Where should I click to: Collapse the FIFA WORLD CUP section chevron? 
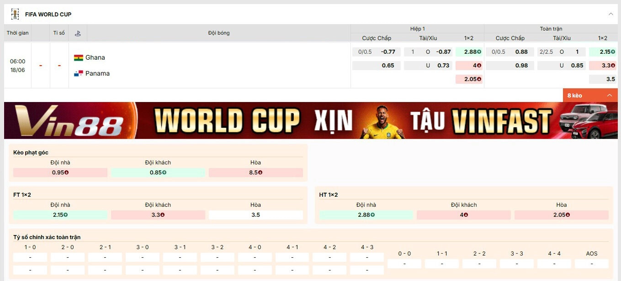[x=611, y=14]
